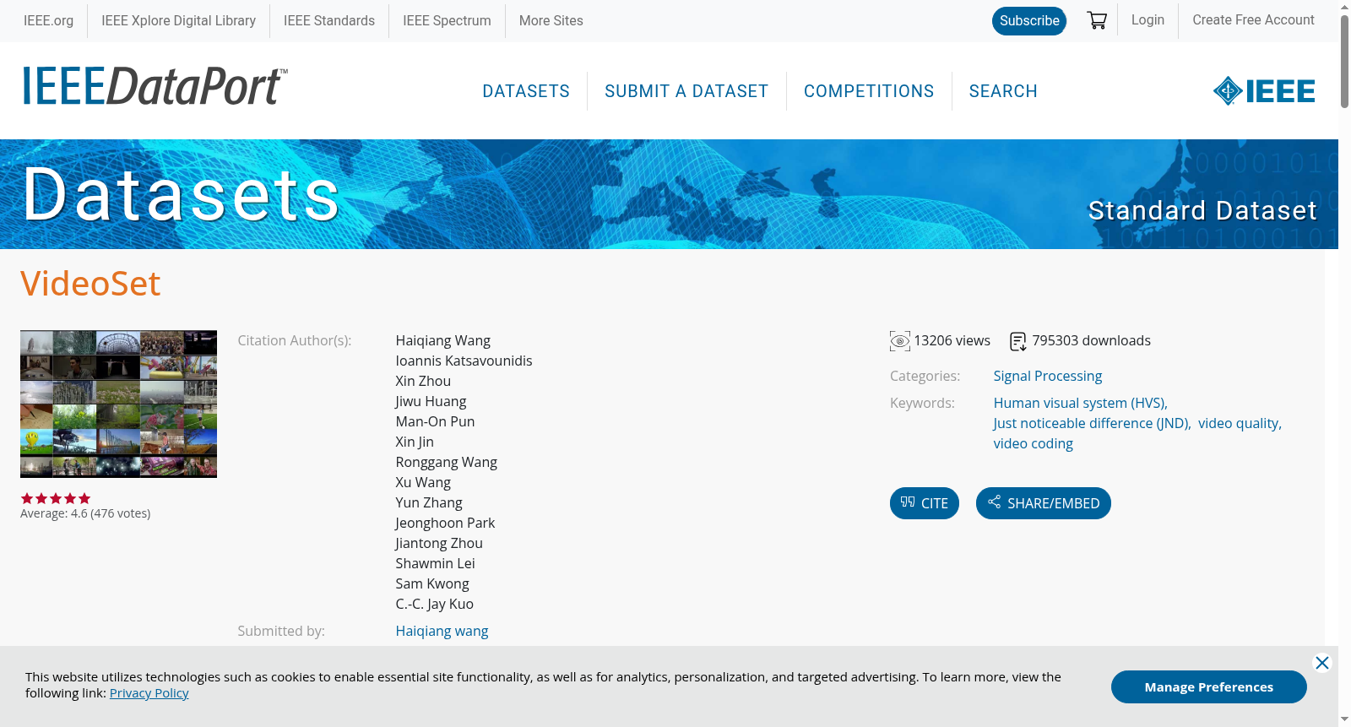Image resolution: width=1351 pixels, height=727 pixels.
Task: Open IEEE.org top link
Action: (x=48, y=20)
